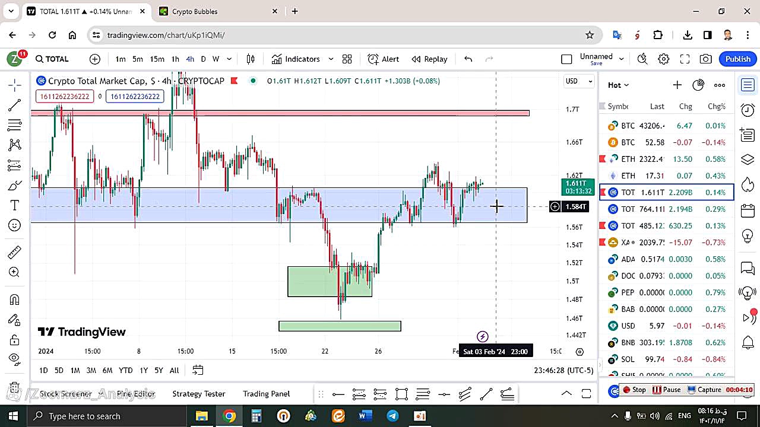Open the patterns drawing tool

pyautogui.click(x=15, y=145)
